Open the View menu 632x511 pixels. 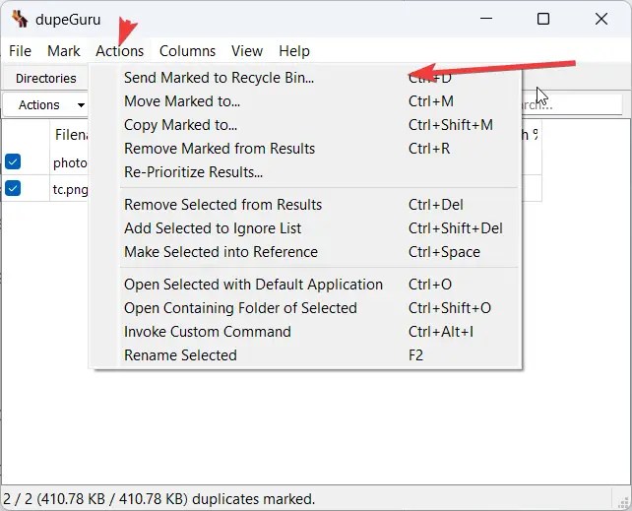247,51
